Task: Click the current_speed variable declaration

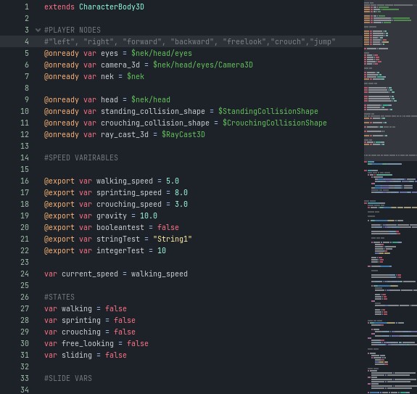Action: tap(116, 274)
